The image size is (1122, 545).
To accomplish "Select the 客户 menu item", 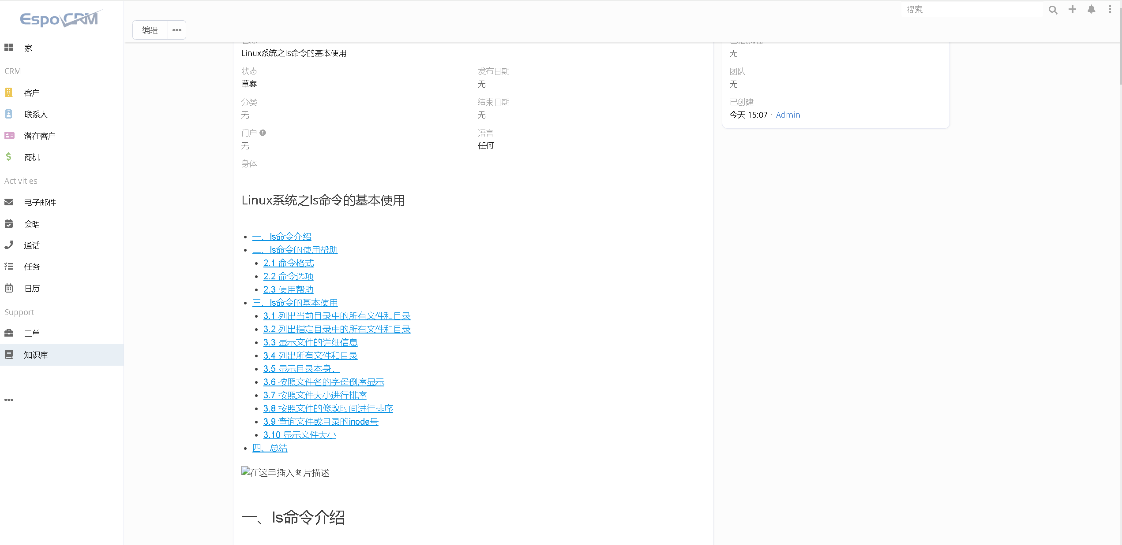I will click(32, 93).
